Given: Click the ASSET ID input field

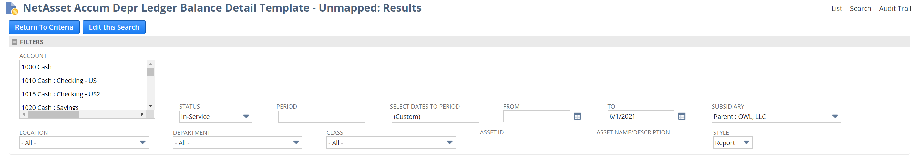Looking at the screenshot, I should click(526, 142).
